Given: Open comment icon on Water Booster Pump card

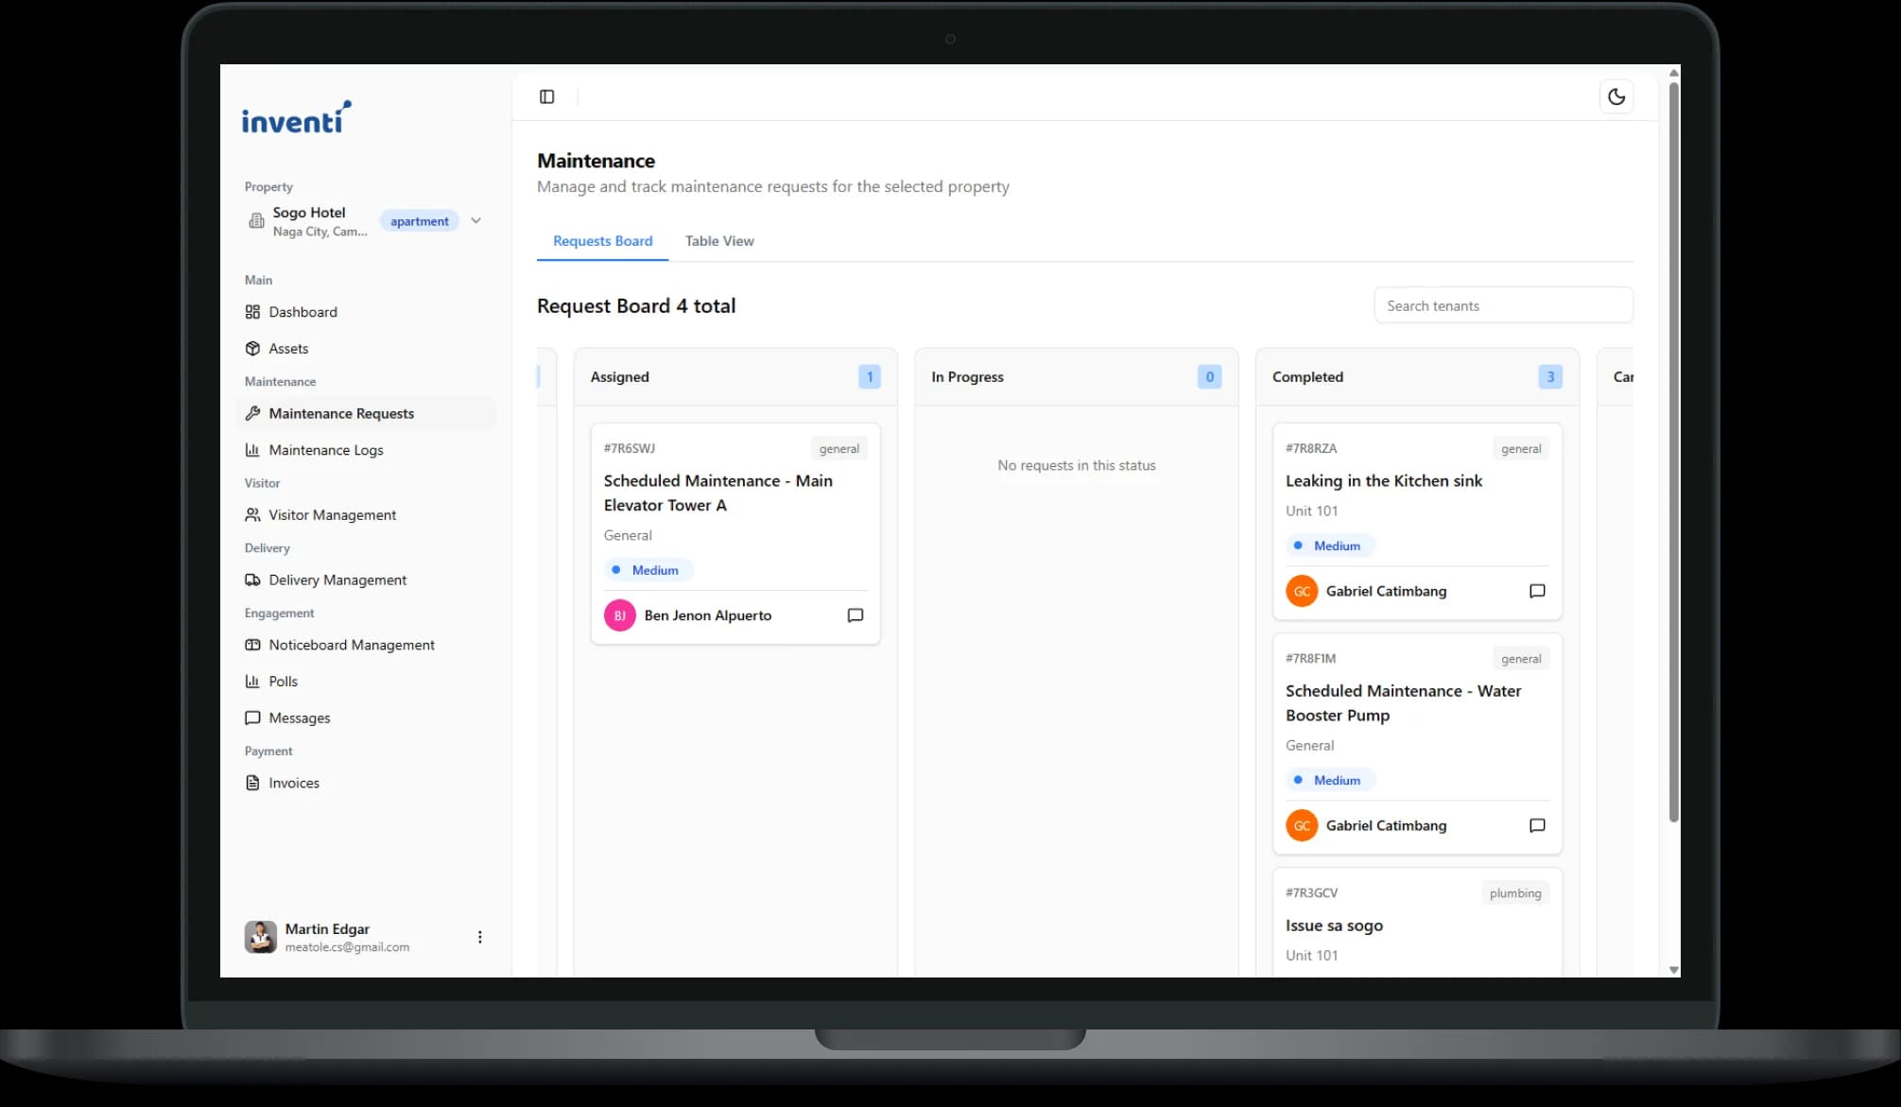Looking at the screenshot, I should 1536,825.
